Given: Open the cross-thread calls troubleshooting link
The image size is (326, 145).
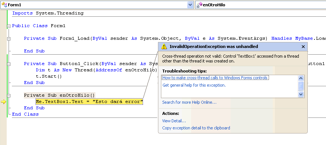Looking at the screenshot, I should tap(215, 78).
